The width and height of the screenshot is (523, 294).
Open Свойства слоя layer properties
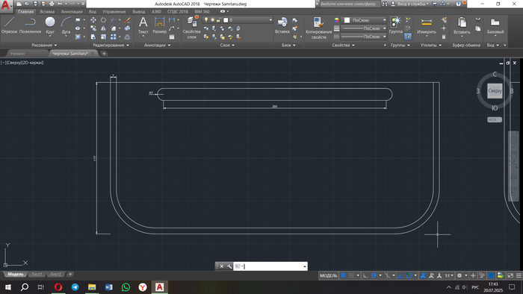coord(191,28)
